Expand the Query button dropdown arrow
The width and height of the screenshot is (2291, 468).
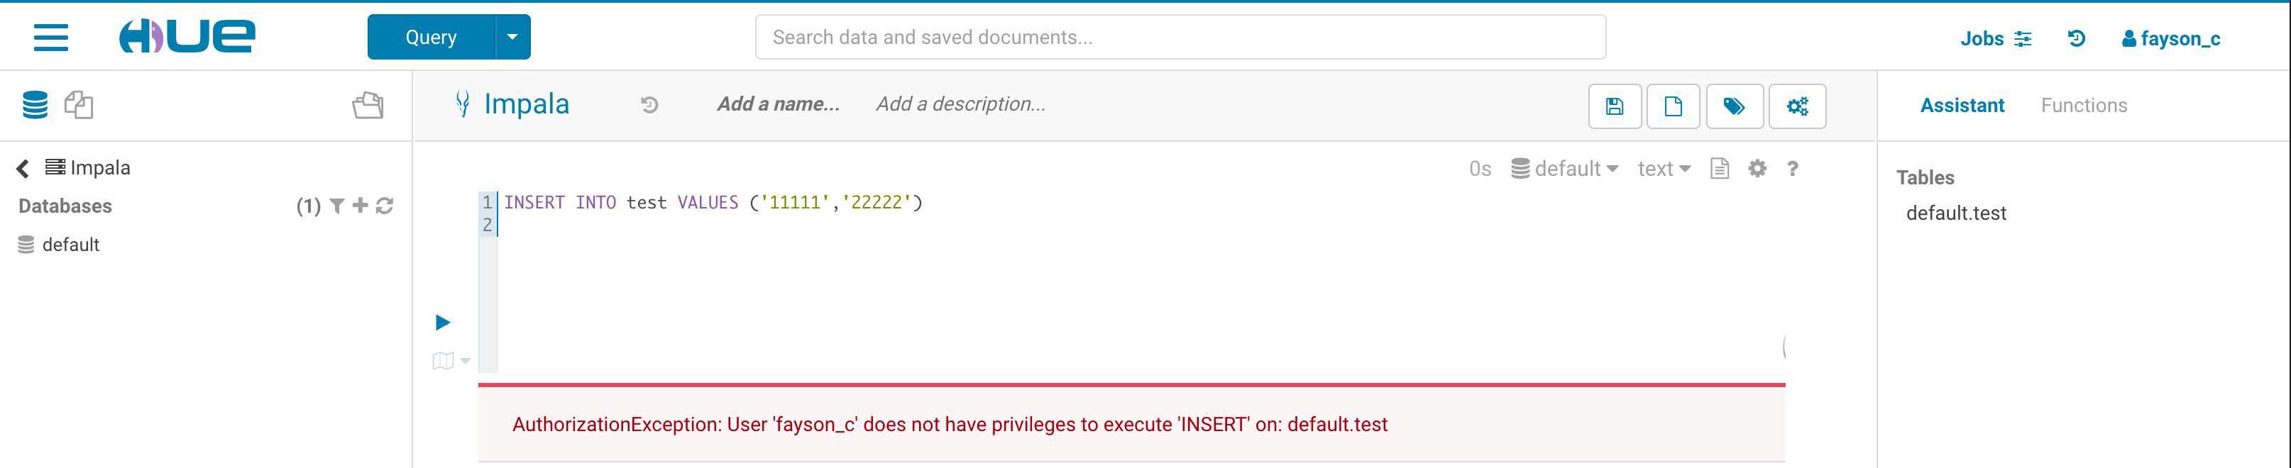click(512, 38)
